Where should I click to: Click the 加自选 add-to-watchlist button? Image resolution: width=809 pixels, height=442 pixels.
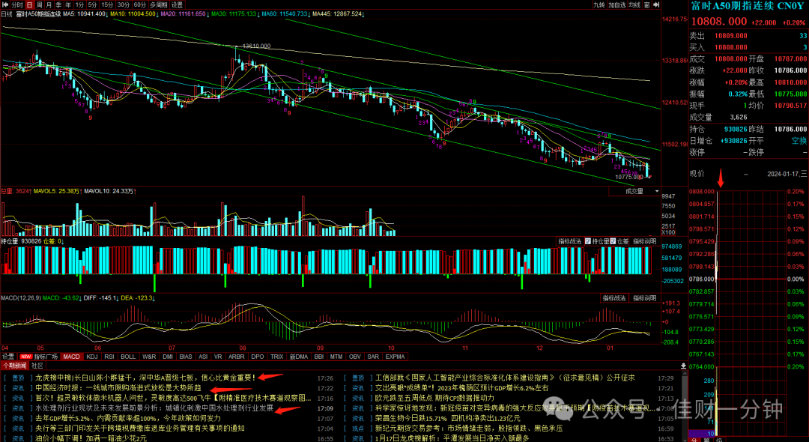click(617, 4)
